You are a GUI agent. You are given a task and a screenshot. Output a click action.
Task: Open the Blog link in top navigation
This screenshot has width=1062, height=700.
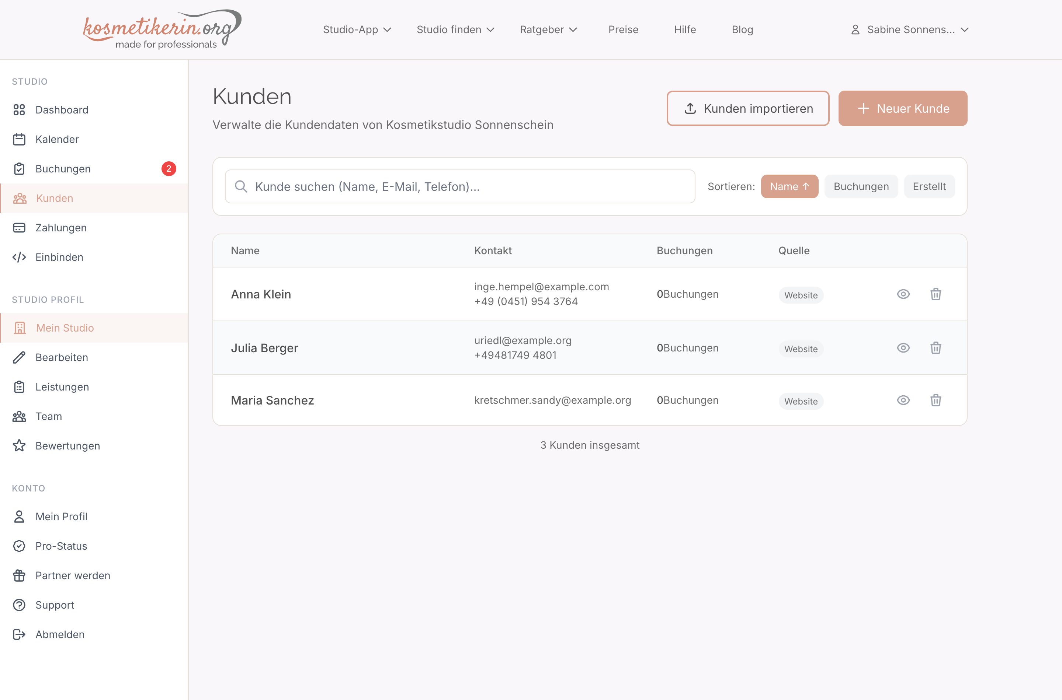click(x=742, y=29)
